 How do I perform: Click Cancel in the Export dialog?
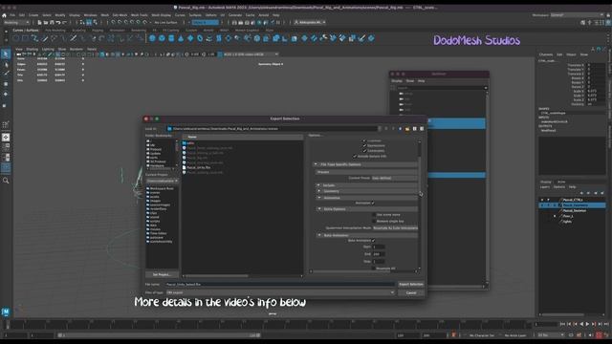[410, 292]
